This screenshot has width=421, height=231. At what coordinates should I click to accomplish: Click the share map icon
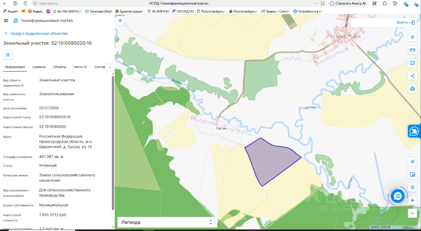pyautogui.click(x=412, y=76)
